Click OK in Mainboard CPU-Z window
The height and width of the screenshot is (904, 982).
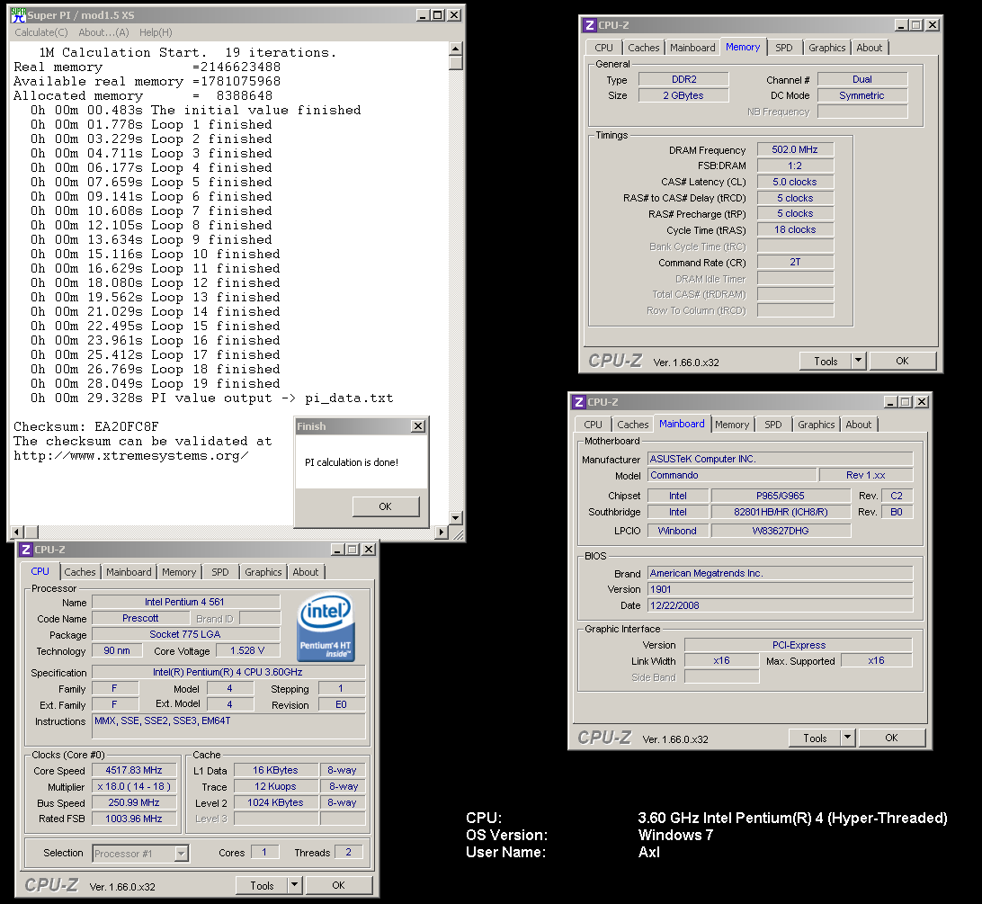point(891,738)
